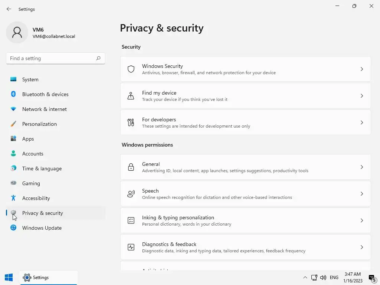The width and height of the screenshot is (380, 285).
Task: Open For developers using right chevron
Action: [x=362, y=122]
